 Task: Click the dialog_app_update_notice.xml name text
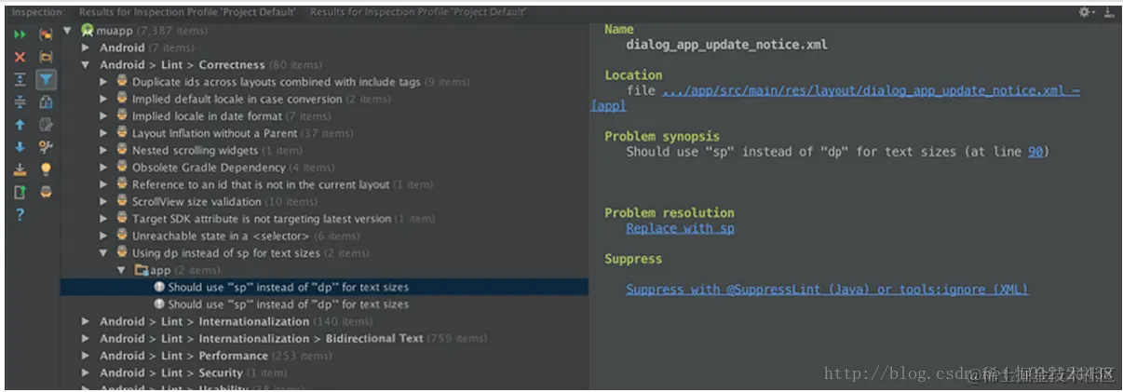[726, 45]
